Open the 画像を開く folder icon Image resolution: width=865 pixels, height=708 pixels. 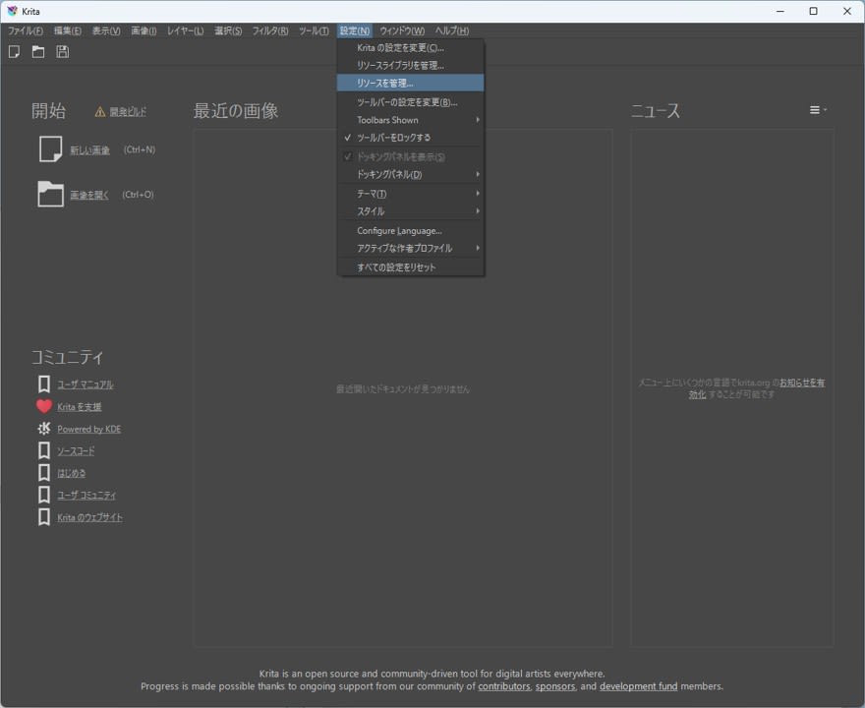(x=49, y=194)
